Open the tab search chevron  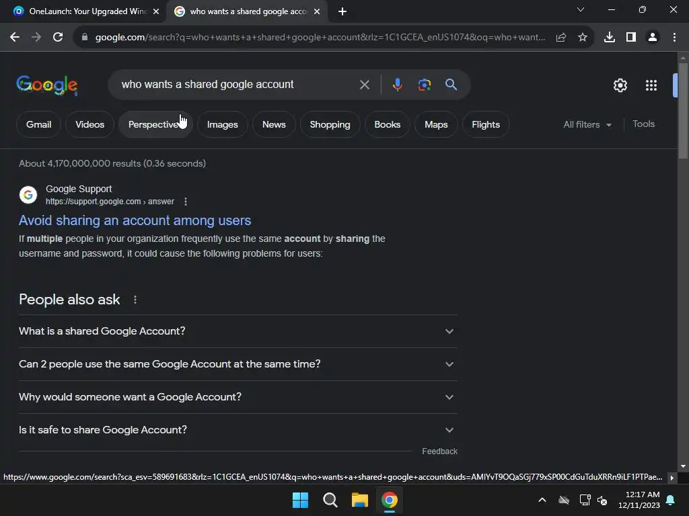pos(581,9)
